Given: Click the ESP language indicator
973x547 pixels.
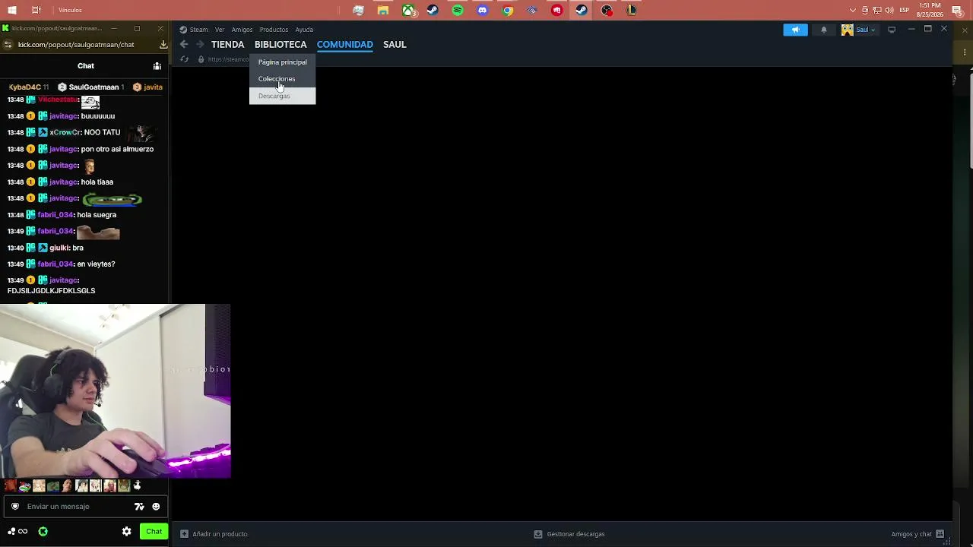Looking at the screenshot, I should (905, 11).
